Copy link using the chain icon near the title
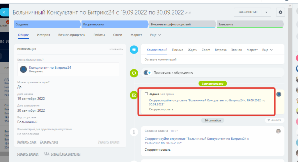298x162 pixels. click(x=190, y=13)
